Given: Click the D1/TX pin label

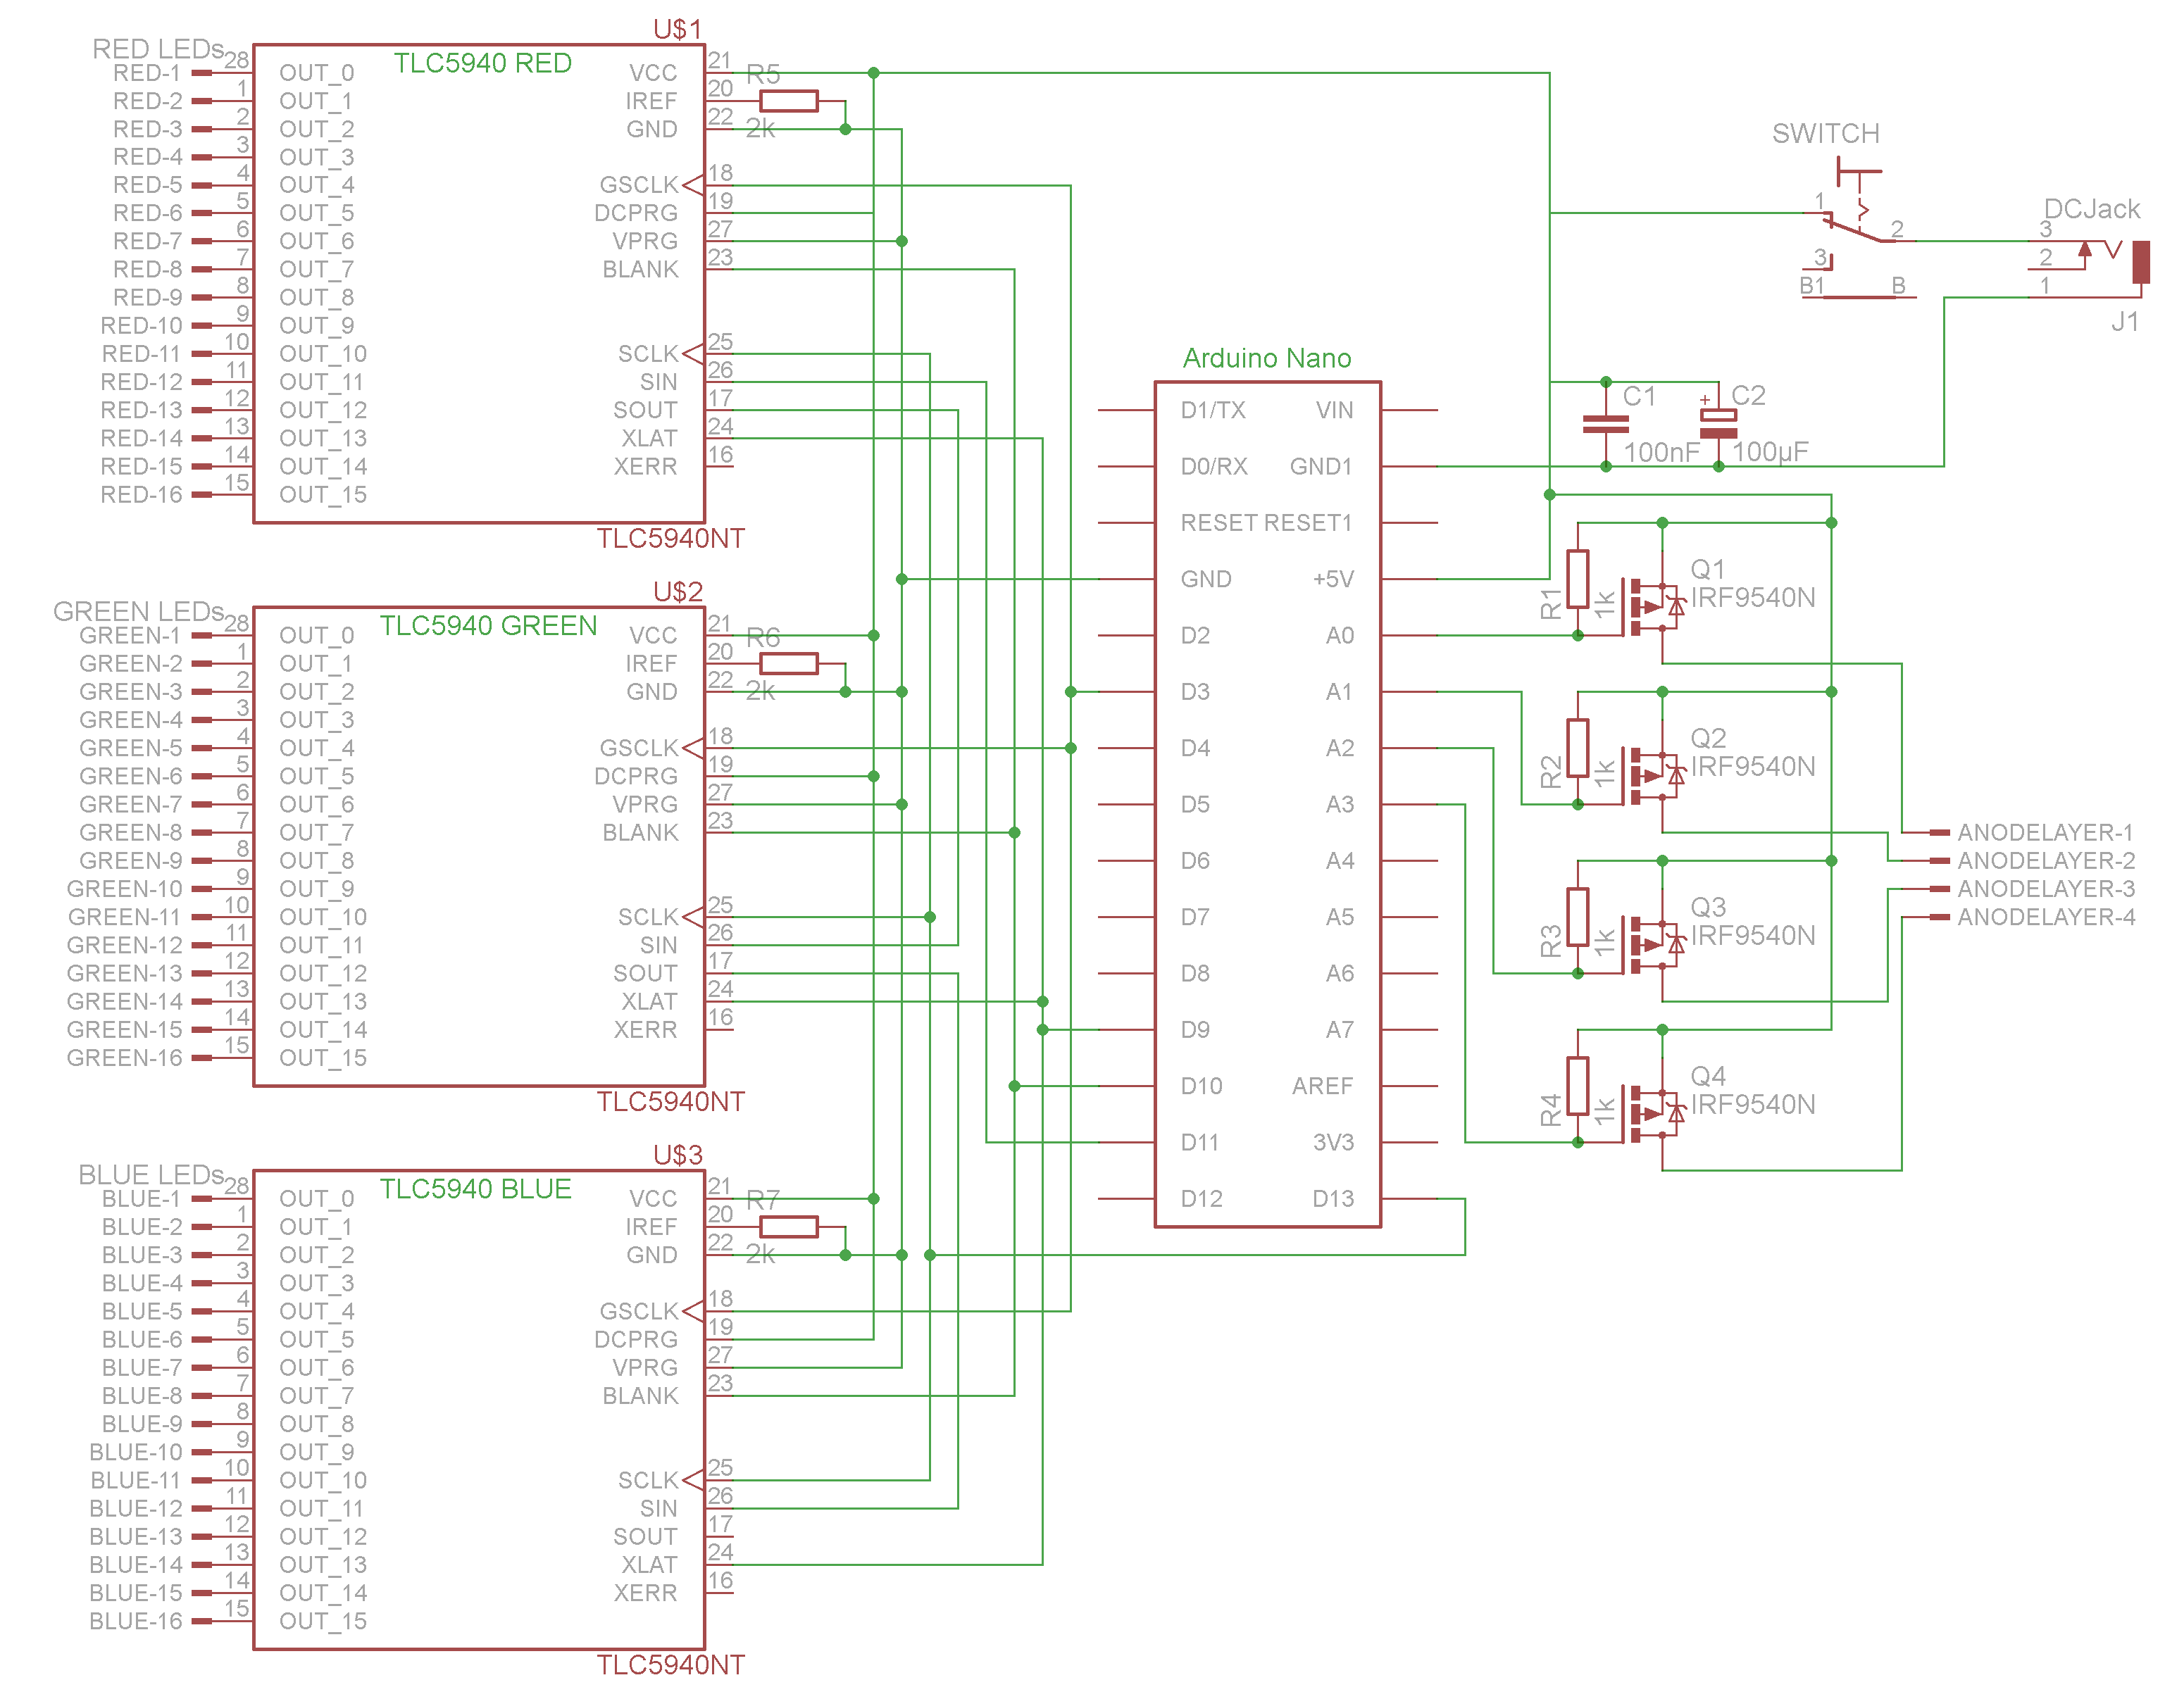Looking at the screenshot, I should pyautogui.click(x=1213, y=410).
